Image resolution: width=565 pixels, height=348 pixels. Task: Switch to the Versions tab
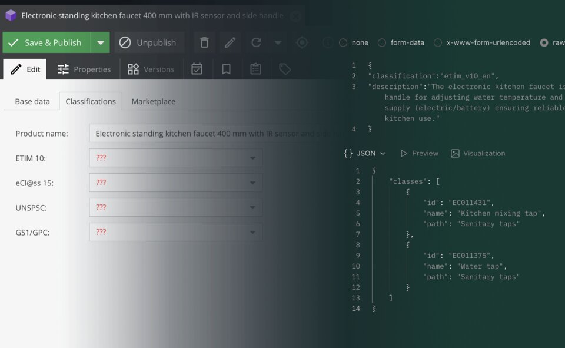pyautogui.click(x=151, y=69)
